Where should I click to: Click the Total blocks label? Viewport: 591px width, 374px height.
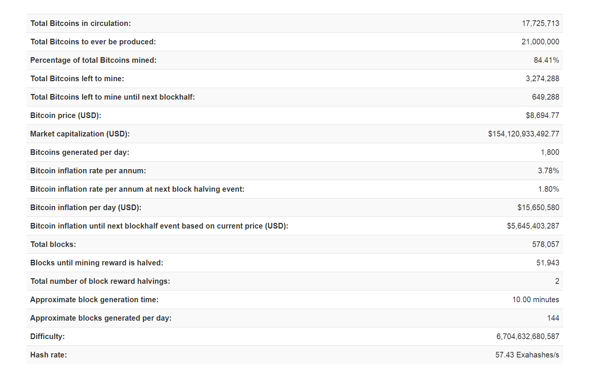[53, 244]
